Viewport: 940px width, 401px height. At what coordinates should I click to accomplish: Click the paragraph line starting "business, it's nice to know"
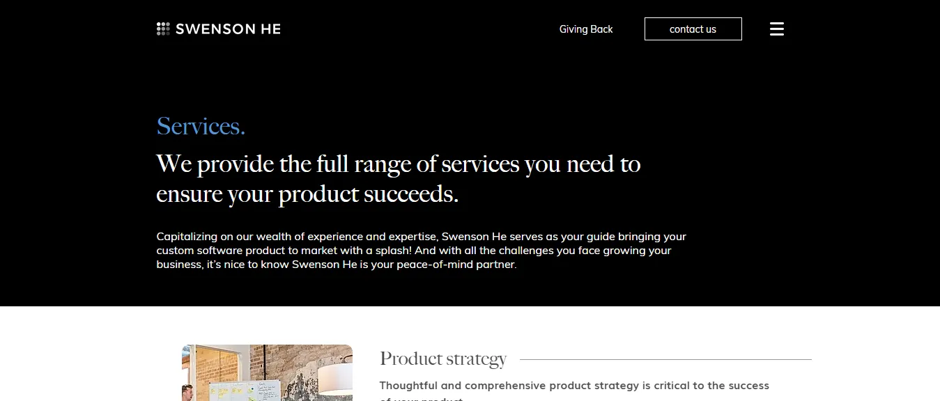(337, 265)
